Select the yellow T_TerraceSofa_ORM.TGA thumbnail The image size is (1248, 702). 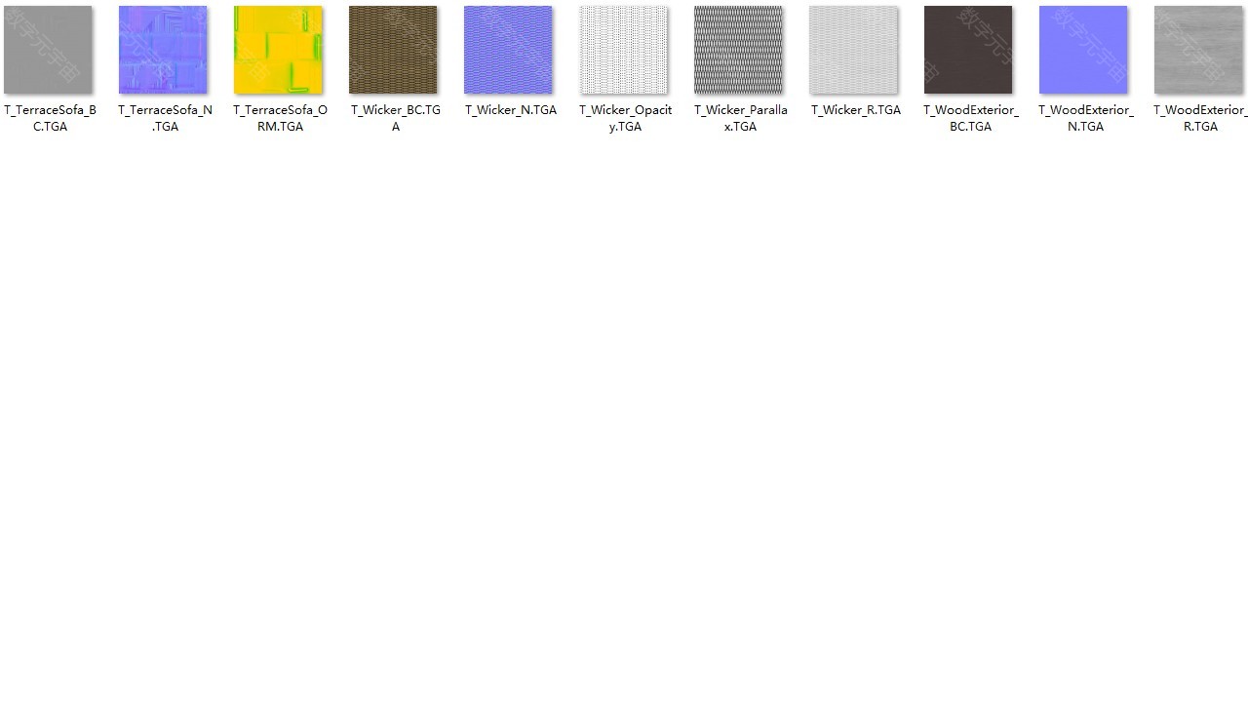(278, 50)
